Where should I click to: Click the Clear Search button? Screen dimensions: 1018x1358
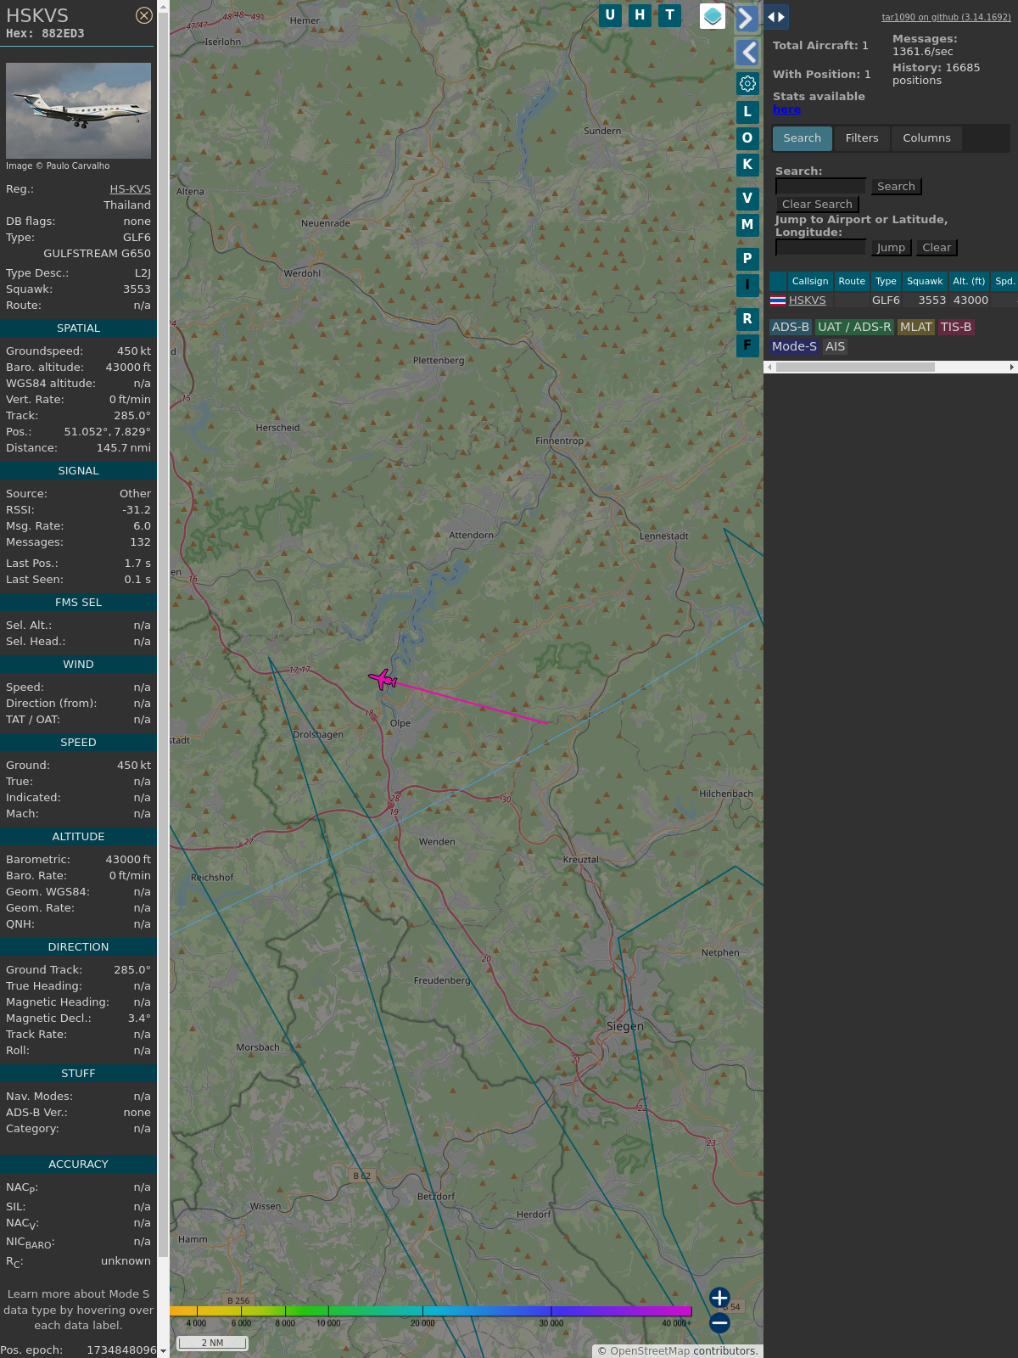pos(817,205)
